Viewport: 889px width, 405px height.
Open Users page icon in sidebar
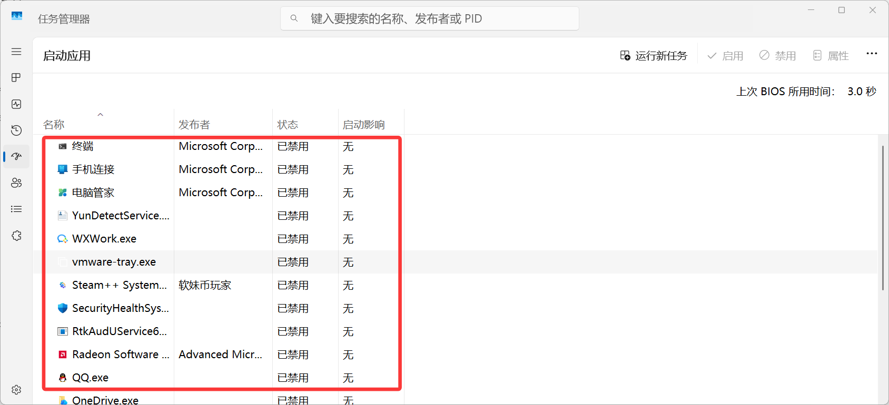pos(16,183)
